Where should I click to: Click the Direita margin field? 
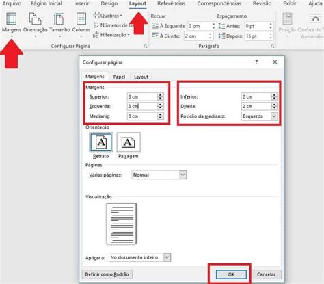point(256,107)
